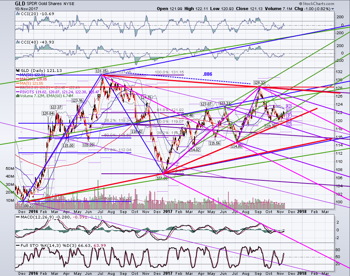This screenshot has width=350, height=276.
Task: Click the 131.15 peak price label
Action: [x=101, y=71]
